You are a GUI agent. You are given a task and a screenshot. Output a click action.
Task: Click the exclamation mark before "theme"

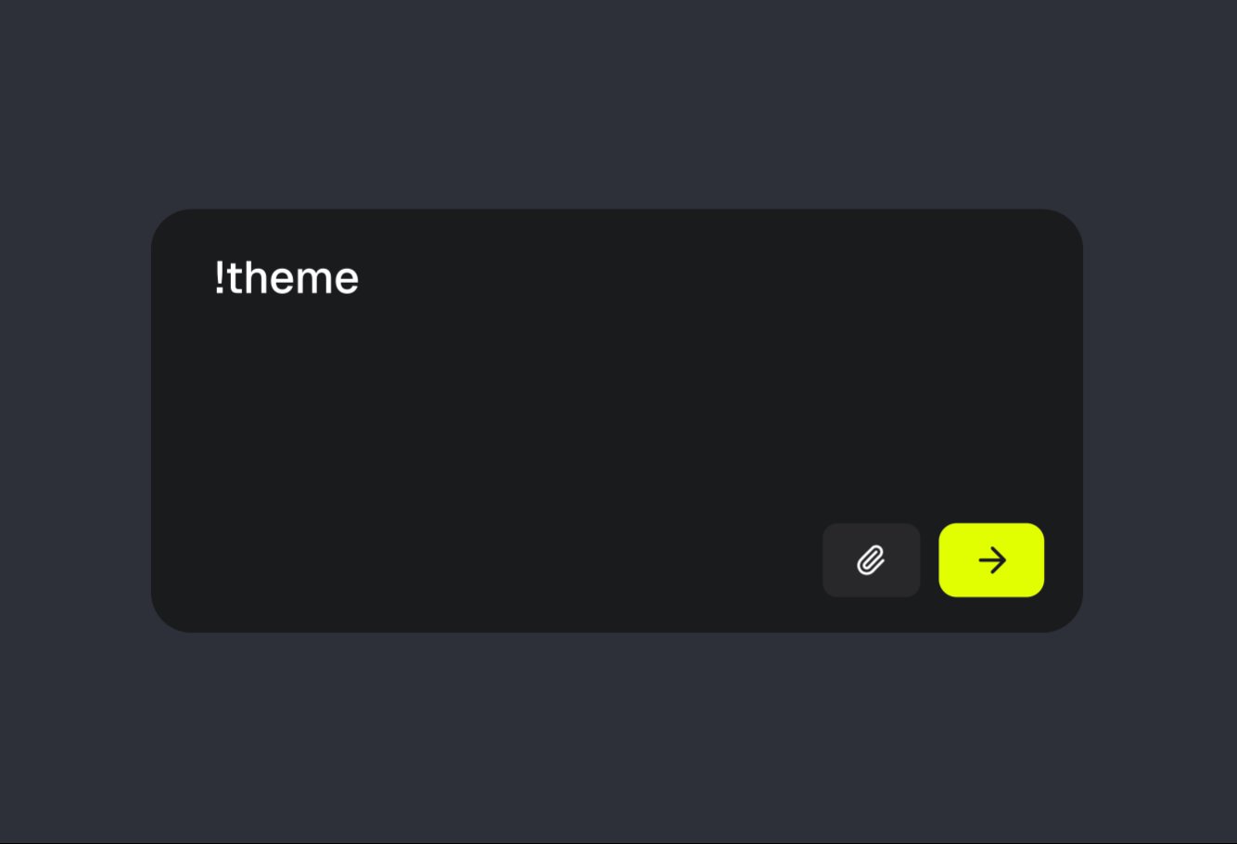point(219,278)
